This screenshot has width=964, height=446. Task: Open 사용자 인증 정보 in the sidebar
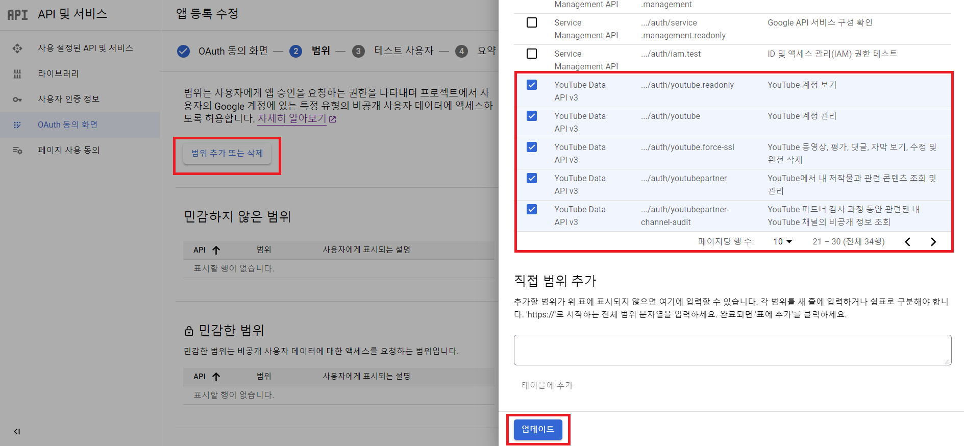68,99
